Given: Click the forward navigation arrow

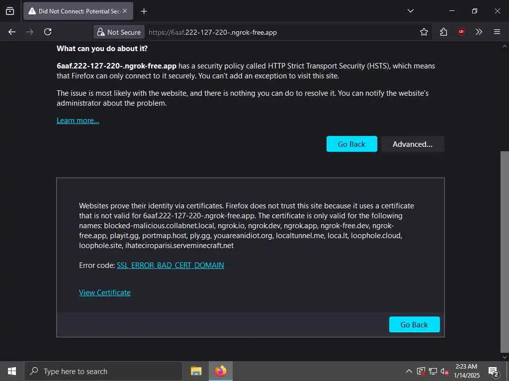Looking at the screenshot, I should click(x=29, y=32).
